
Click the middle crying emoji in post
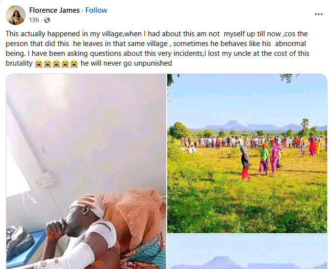coord(57,64)
